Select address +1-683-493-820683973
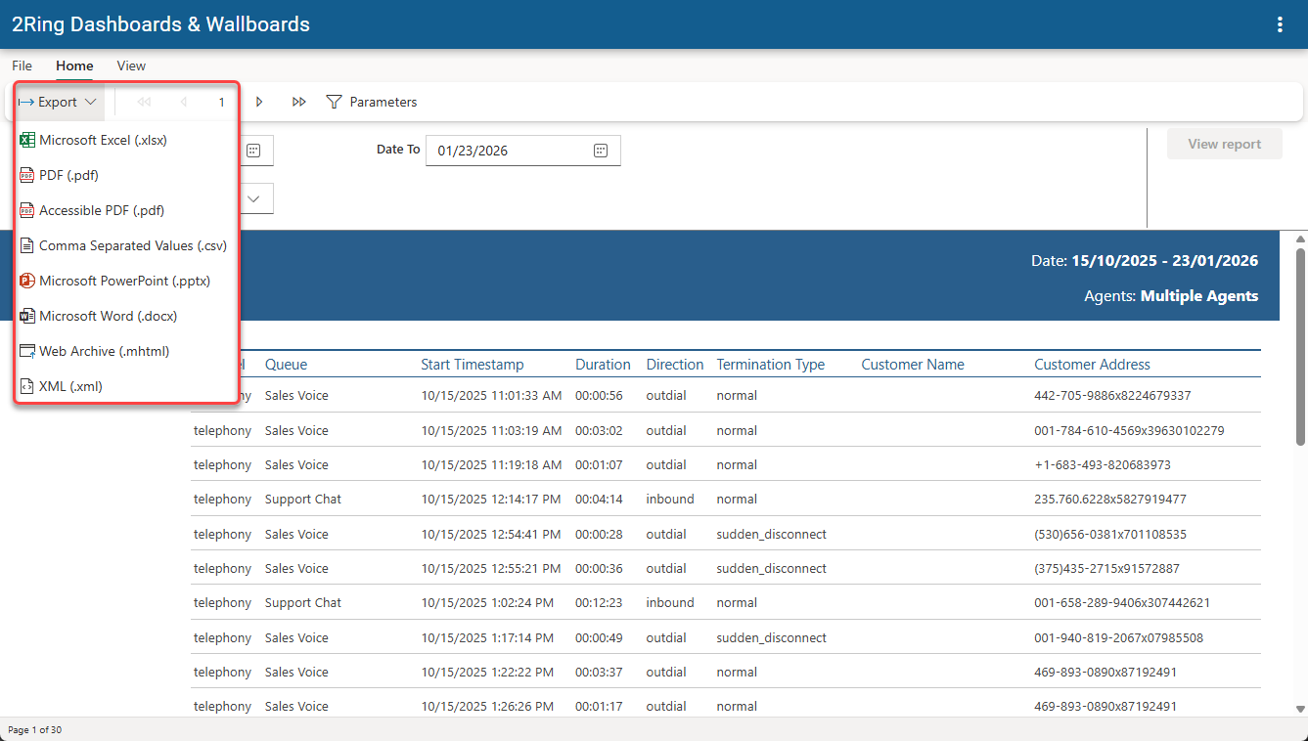Viewport: 1308px width, 741px height. 1103,465
